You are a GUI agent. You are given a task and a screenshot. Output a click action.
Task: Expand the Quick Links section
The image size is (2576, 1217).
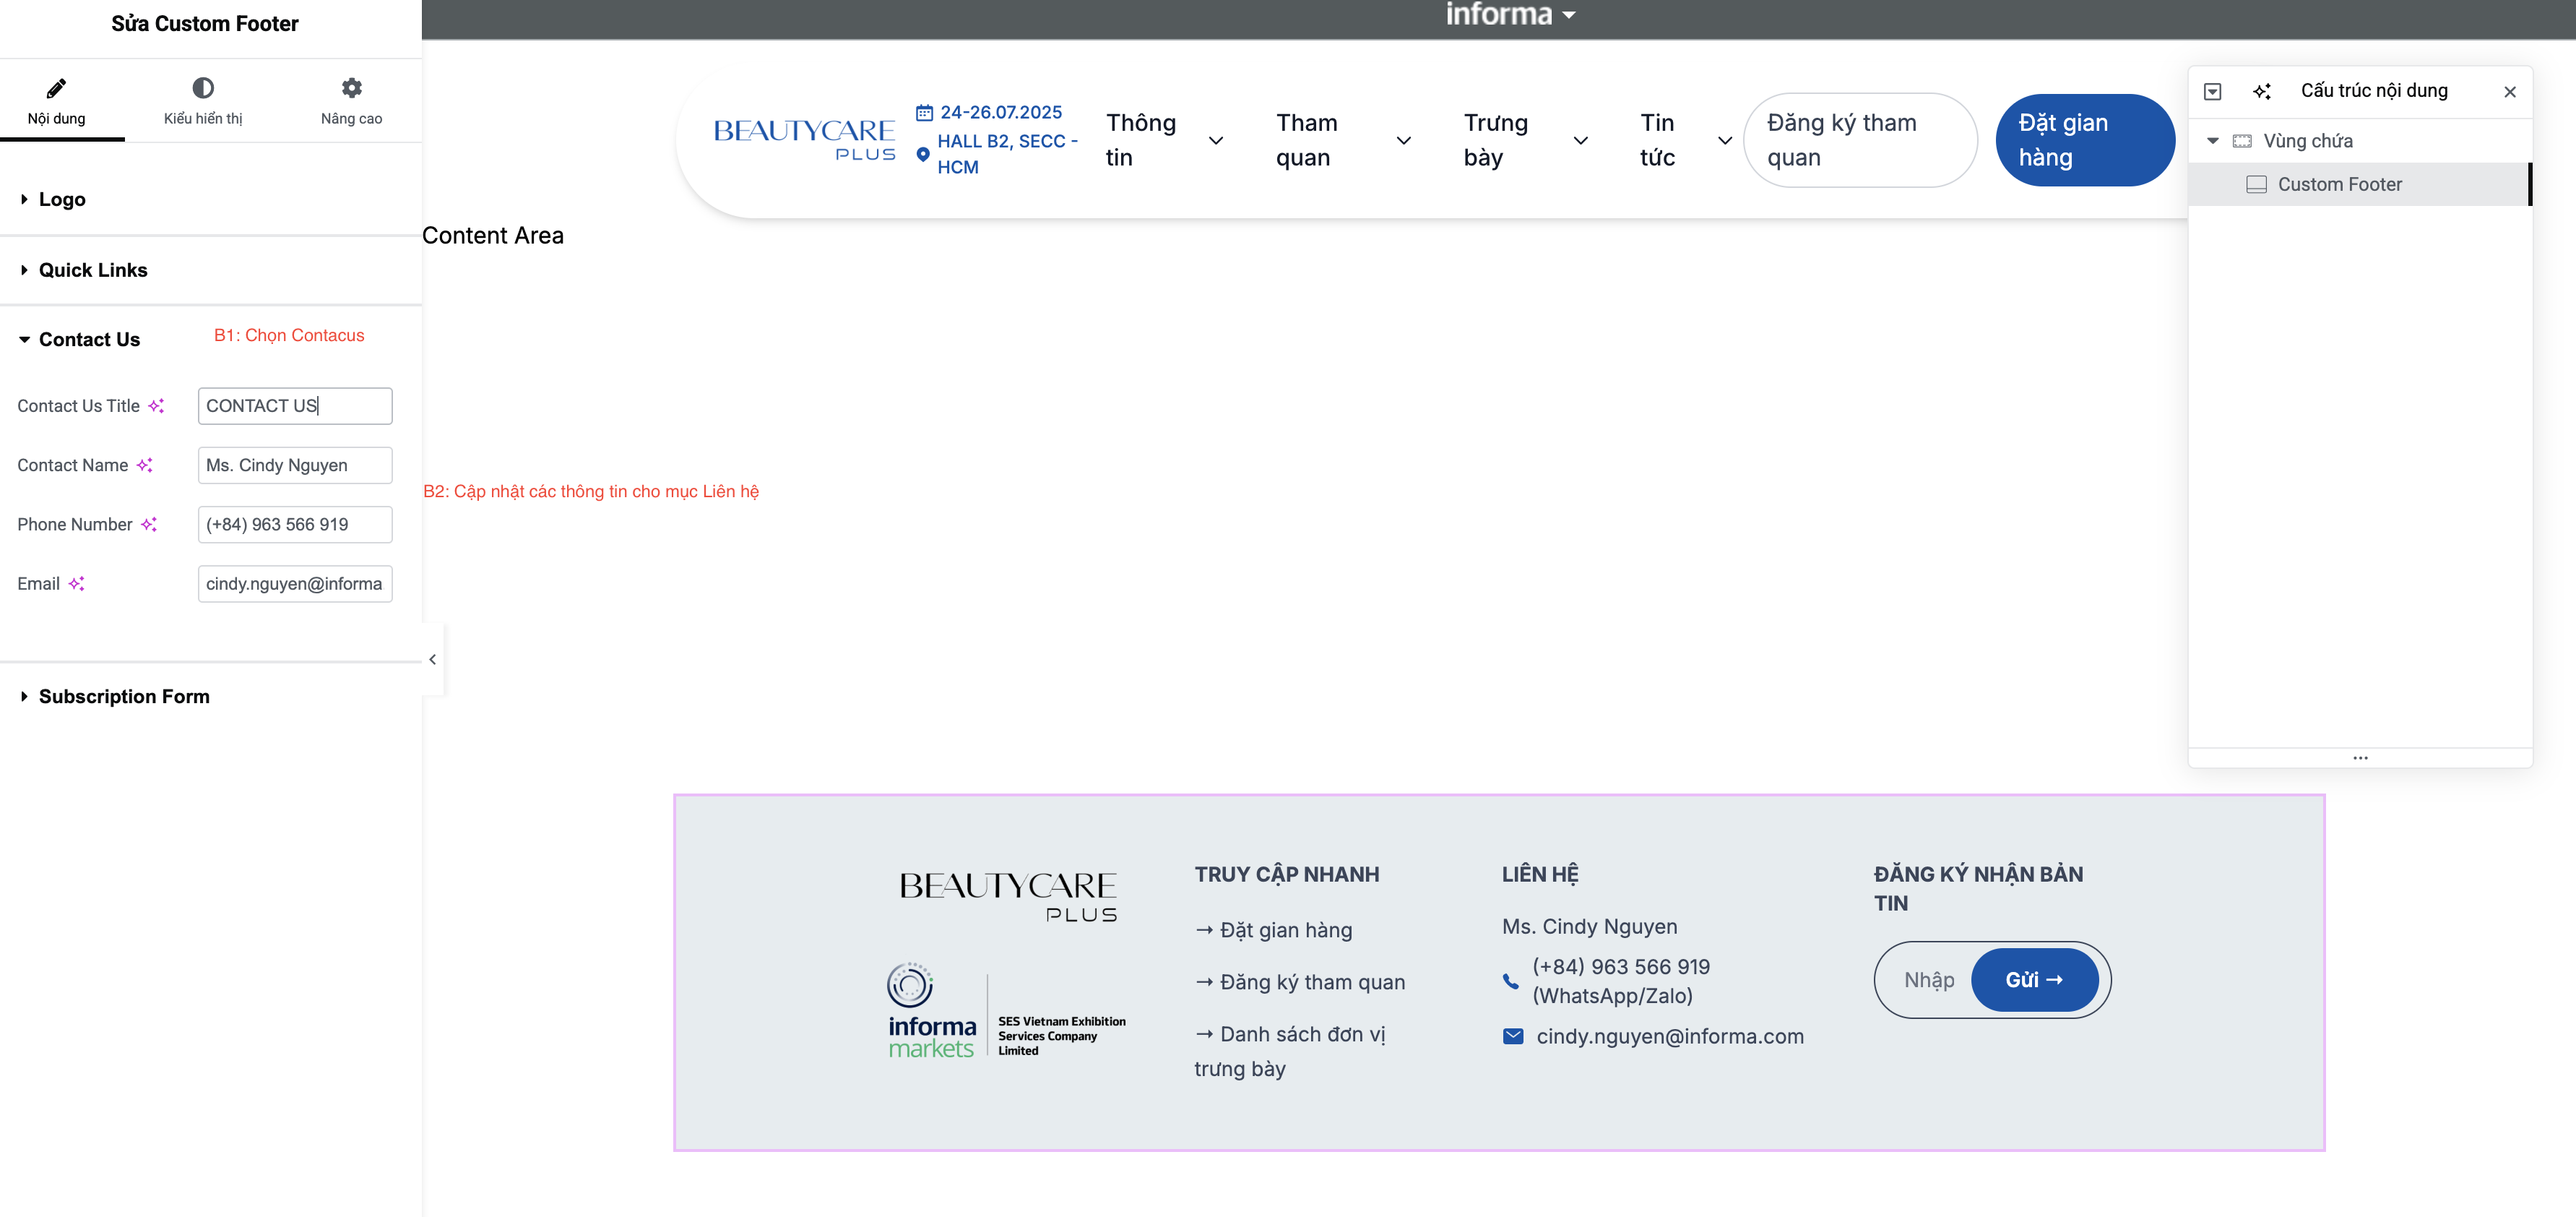(92, 270)
